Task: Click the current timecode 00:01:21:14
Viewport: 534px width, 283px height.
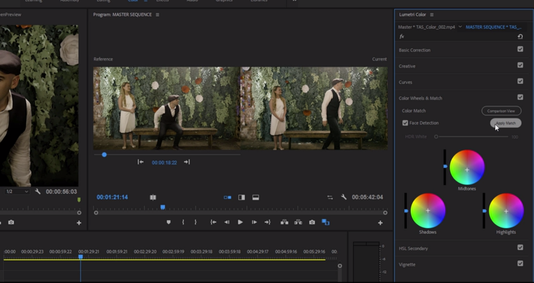Action: point(112,197)
